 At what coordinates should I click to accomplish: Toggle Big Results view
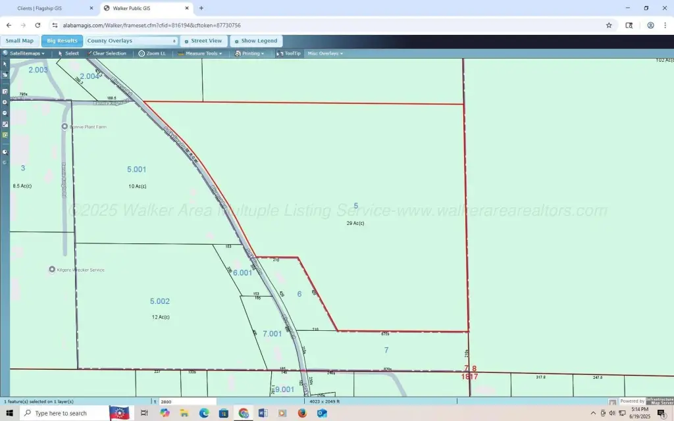tap(62, 41)
